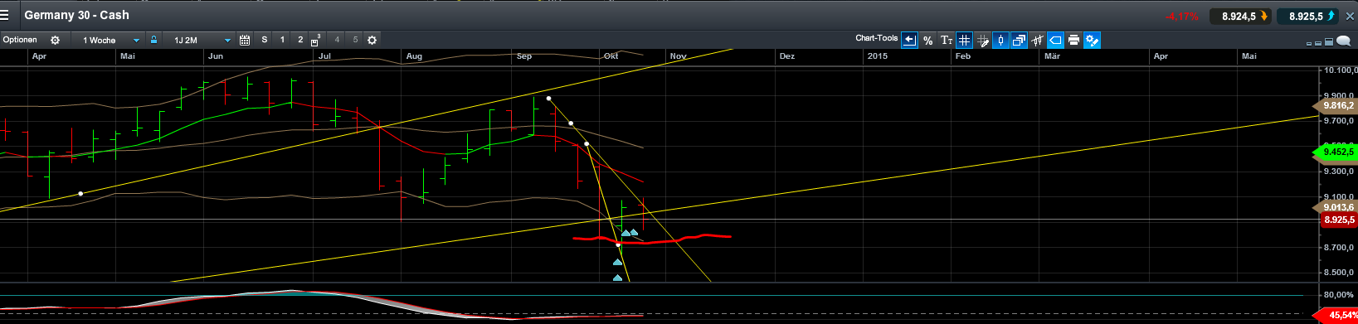Viewport: 1358px width, 324px height.
Task: Select the medium panel size icon
Action: pyautogui.click(x=1318, y=42)
